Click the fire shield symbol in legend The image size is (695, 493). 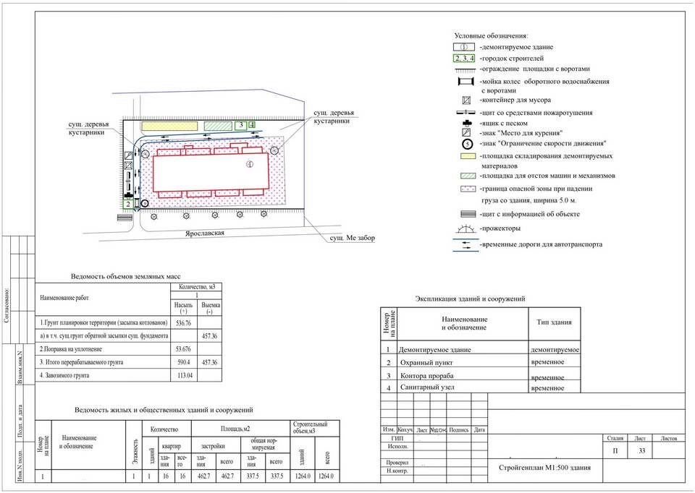point(467,113)
